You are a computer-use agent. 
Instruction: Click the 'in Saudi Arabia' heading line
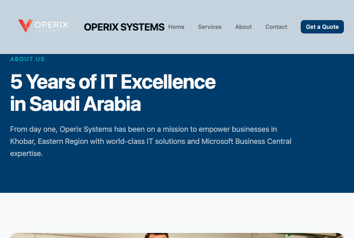pos(75,104)
